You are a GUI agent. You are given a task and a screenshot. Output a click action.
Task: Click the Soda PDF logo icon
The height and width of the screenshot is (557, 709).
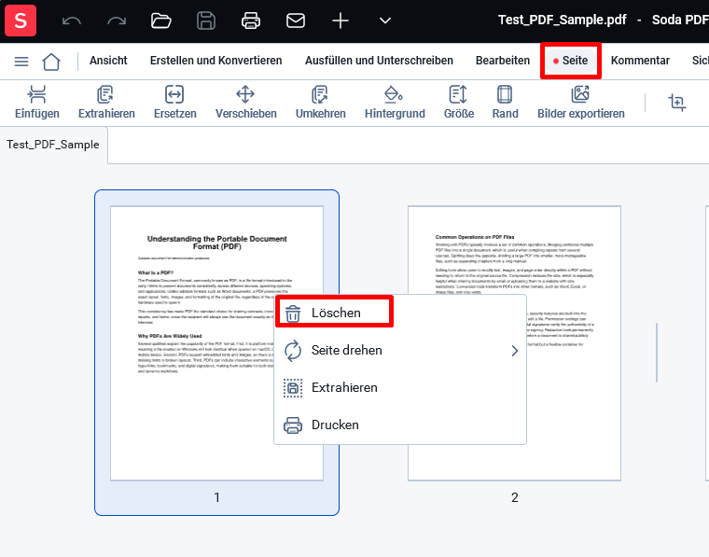pyautogui.click(x=21, y=21)
